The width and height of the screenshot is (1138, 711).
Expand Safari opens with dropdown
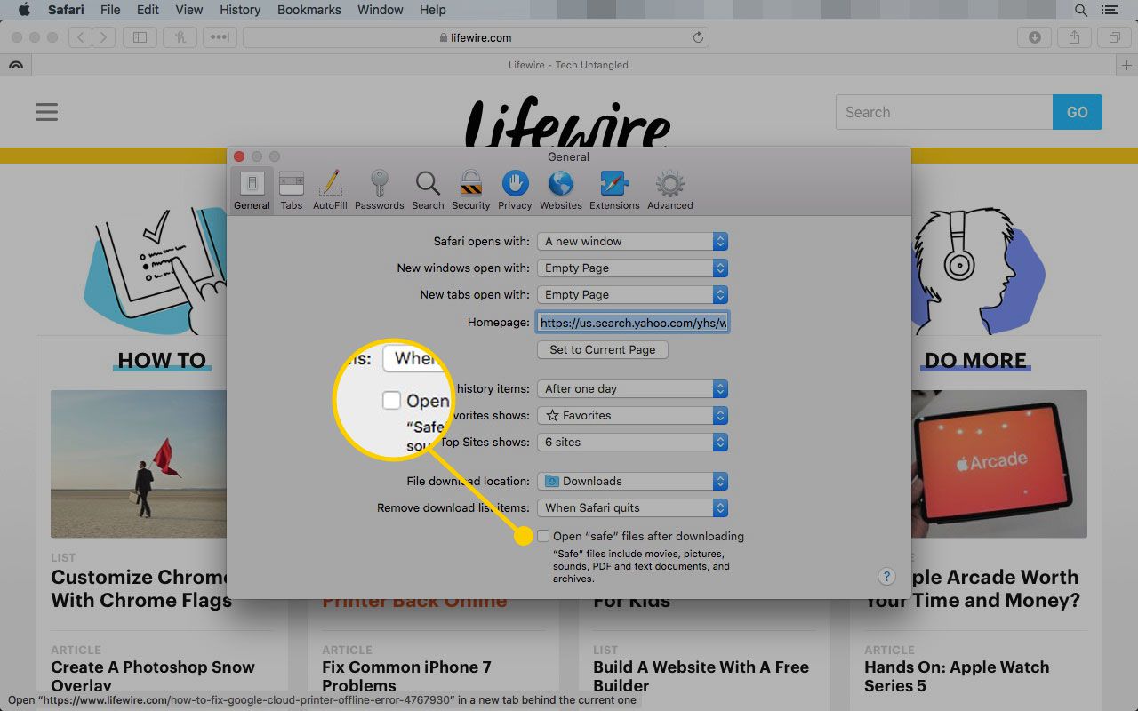pos(633,241)
